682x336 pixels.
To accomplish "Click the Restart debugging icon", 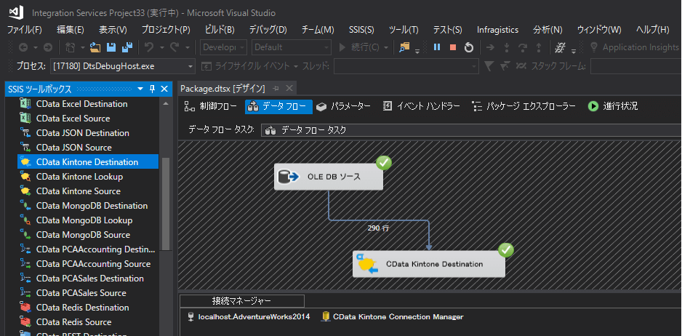I will 469,47.
